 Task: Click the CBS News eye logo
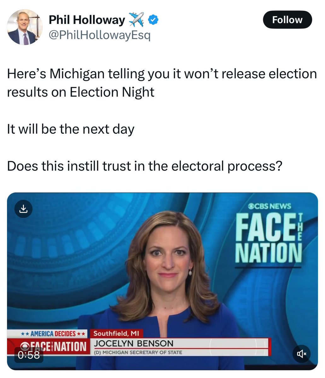(251, 206)
